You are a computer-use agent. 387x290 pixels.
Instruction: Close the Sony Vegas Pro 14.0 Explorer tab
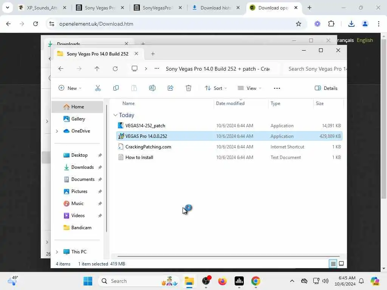click(136, 54)
